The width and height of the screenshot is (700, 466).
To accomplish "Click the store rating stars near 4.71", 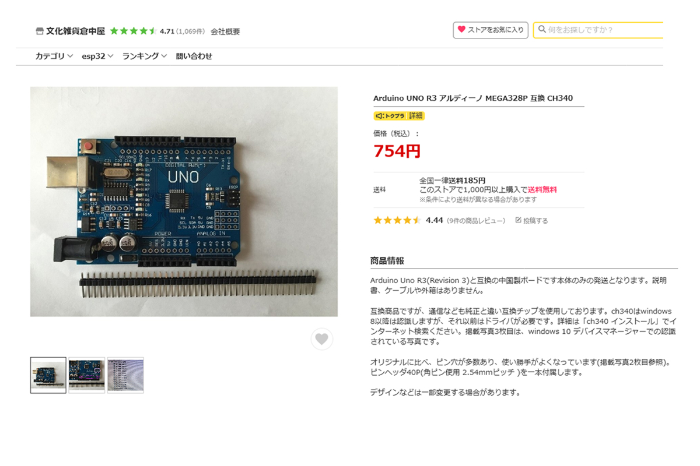I will (x=132, y=31).
